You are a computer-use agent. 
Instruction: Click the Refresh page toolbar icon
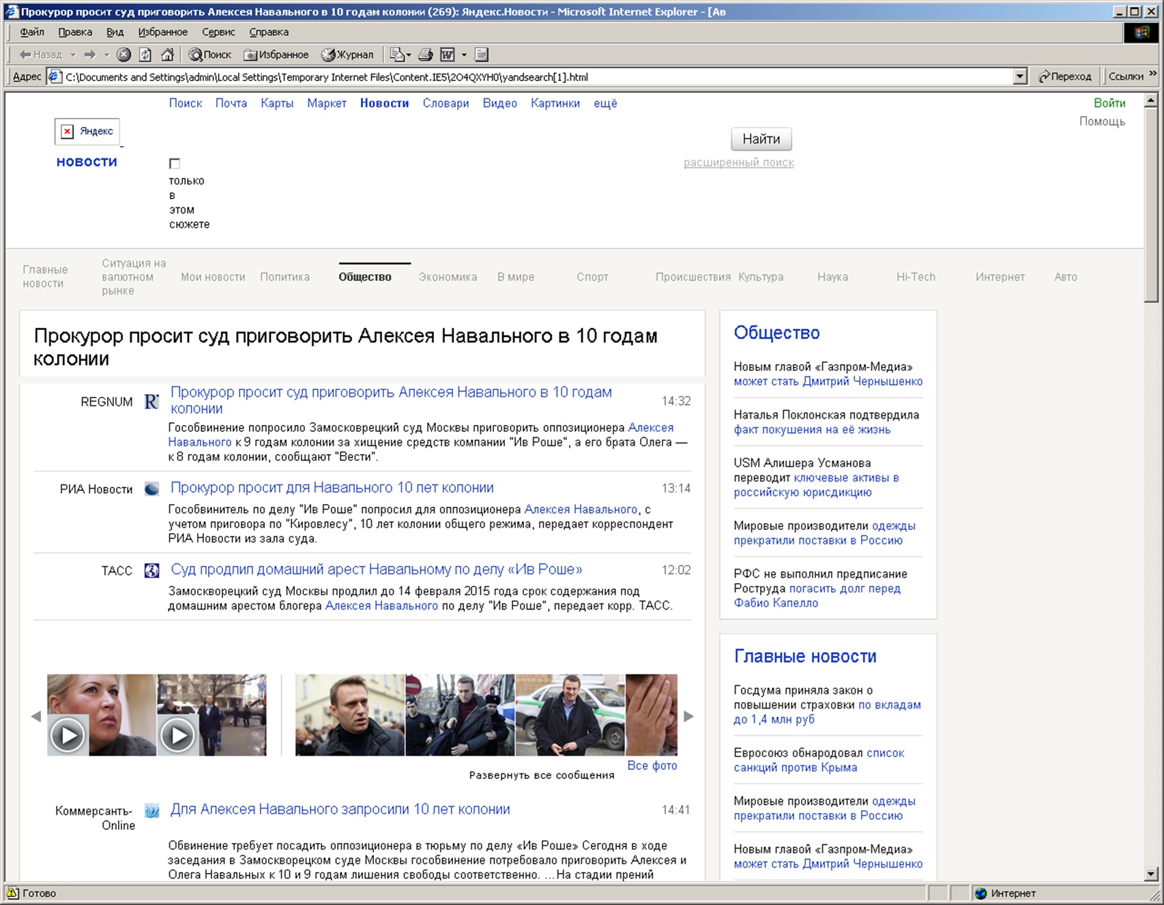tap(145, 55)
